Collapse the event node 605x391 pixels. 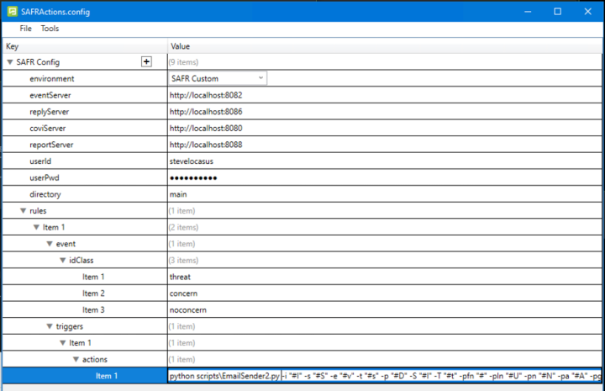[50, 244]
